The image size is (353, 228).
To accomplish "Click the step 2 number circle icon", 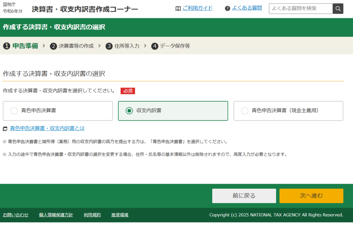I will click(x=53, y=46).
